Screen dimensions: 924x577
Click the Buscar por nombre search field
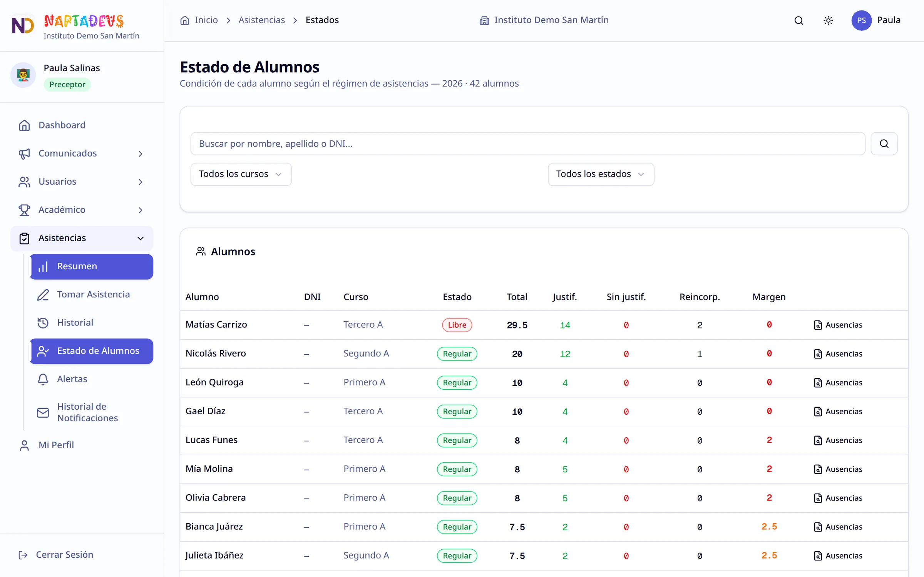point(528,144)
